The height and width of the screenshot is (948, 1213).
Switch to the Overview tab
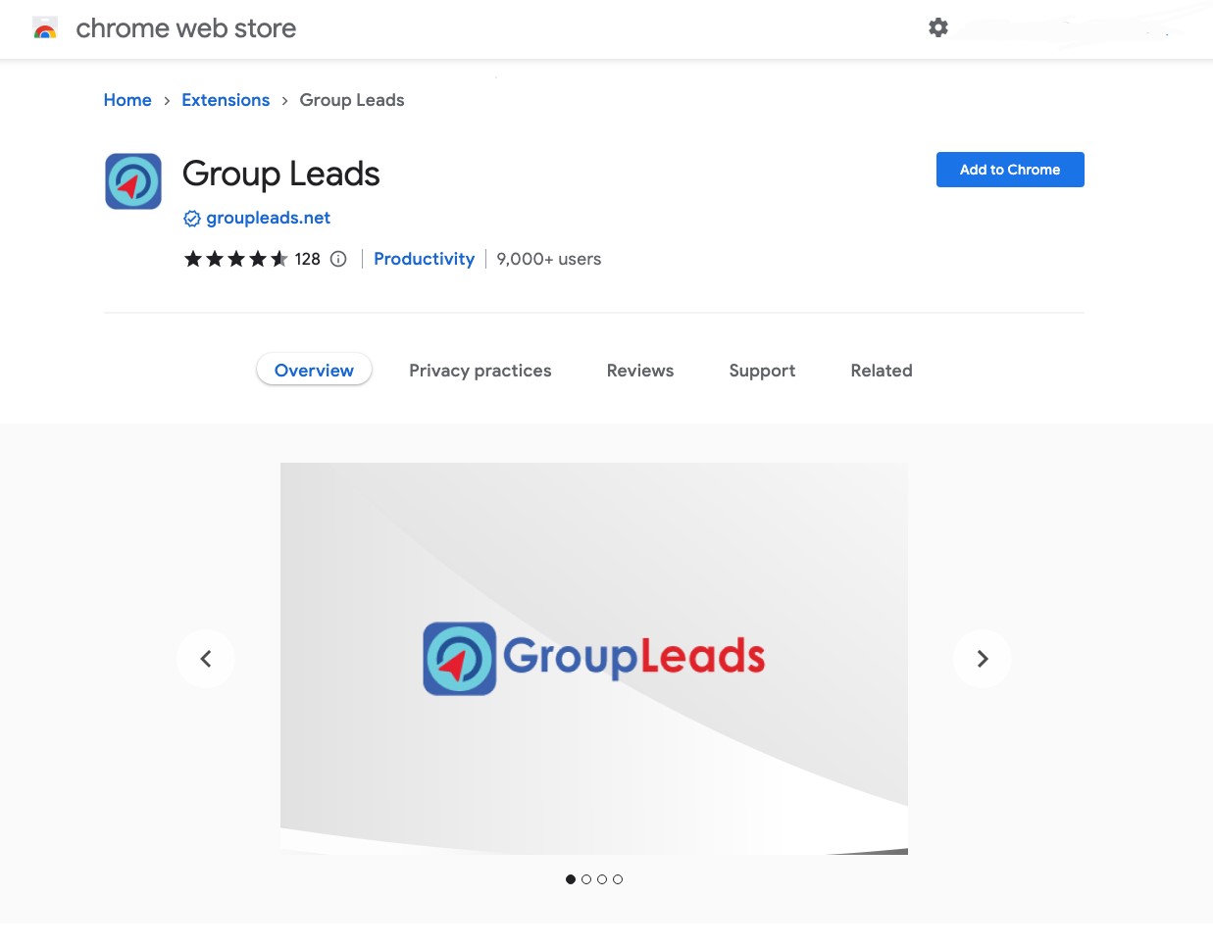314,370
